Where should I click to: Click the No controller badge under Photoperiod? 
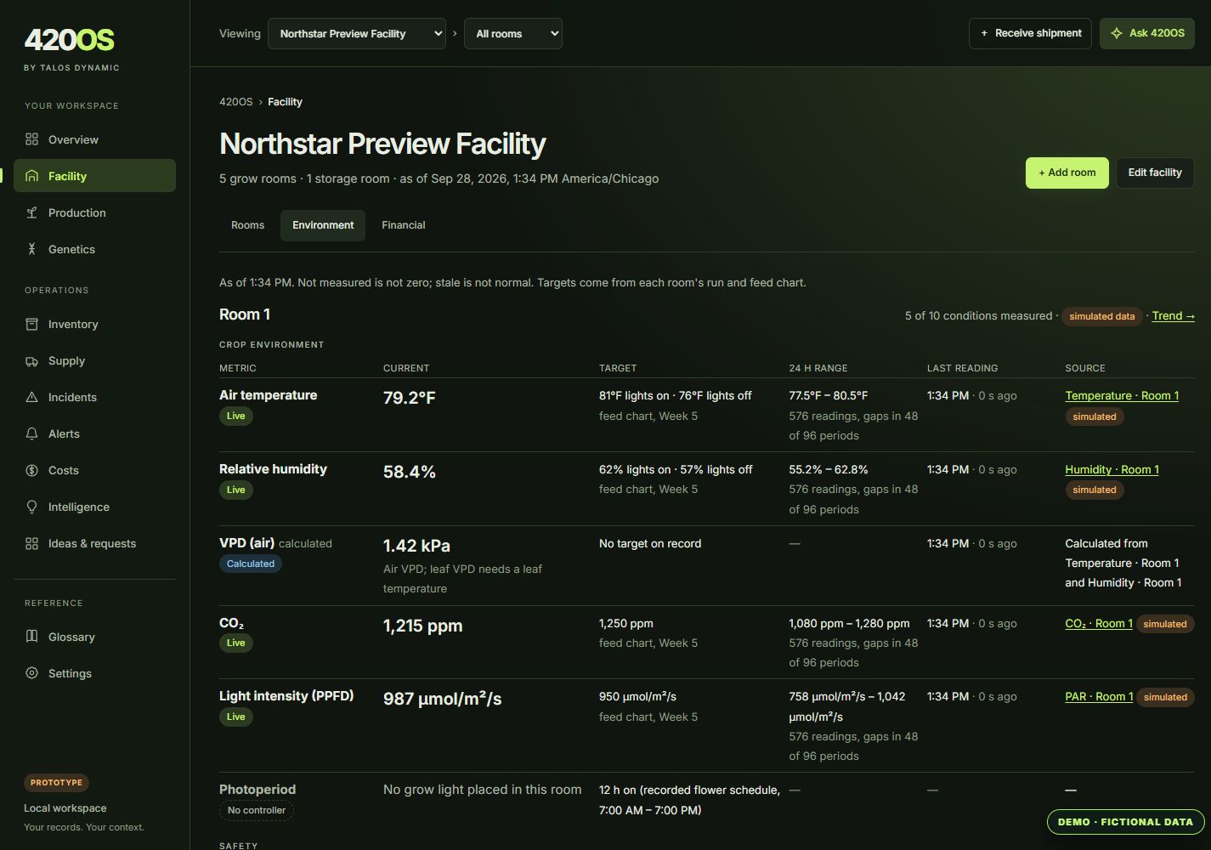[x=257, y=811]
